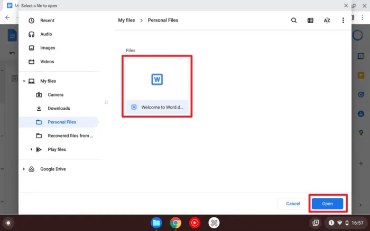Click Chrome back arrow behind dialog
370x231 pixels.
point(7,17)
